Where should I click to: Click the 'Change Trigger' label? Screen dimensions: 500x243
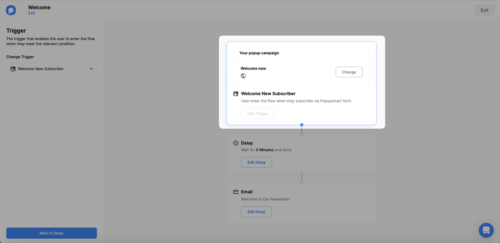point(20,57)
